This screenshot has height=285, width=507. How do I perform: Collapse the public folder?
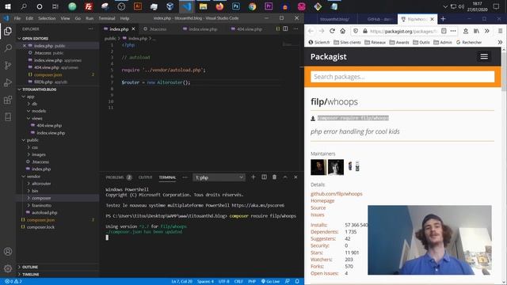[x=32, y=140]
